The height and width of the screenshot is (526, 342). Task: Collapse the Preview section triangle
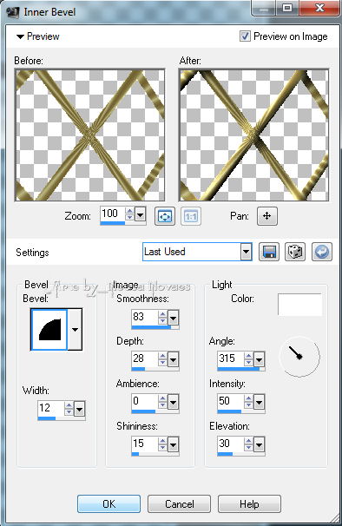tap(20, 36)
